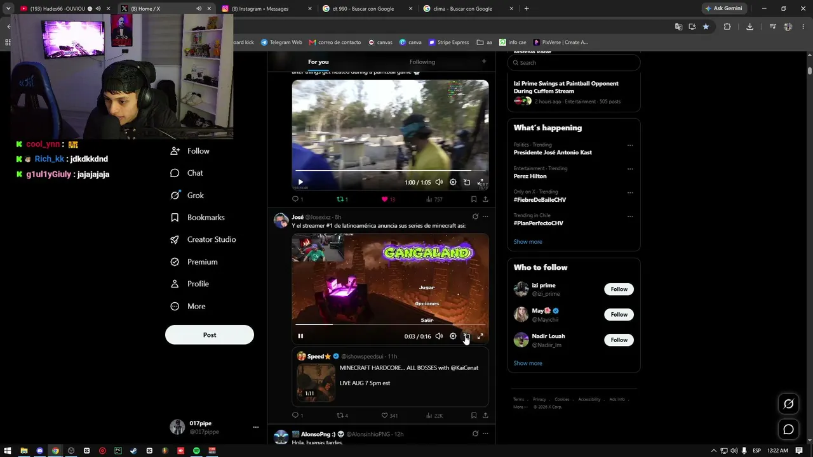Open the 0:16 video in fullscreen

(481, 336)
